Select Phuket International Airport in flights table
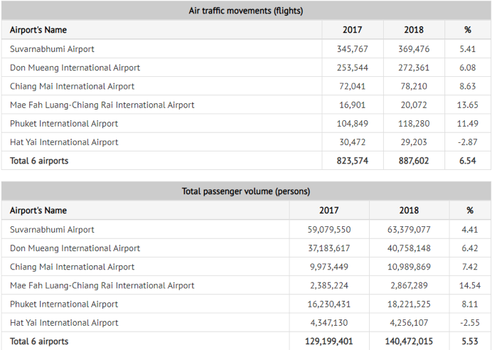The width and height of the screenshot is (492, 350). [x=64, y=123]
